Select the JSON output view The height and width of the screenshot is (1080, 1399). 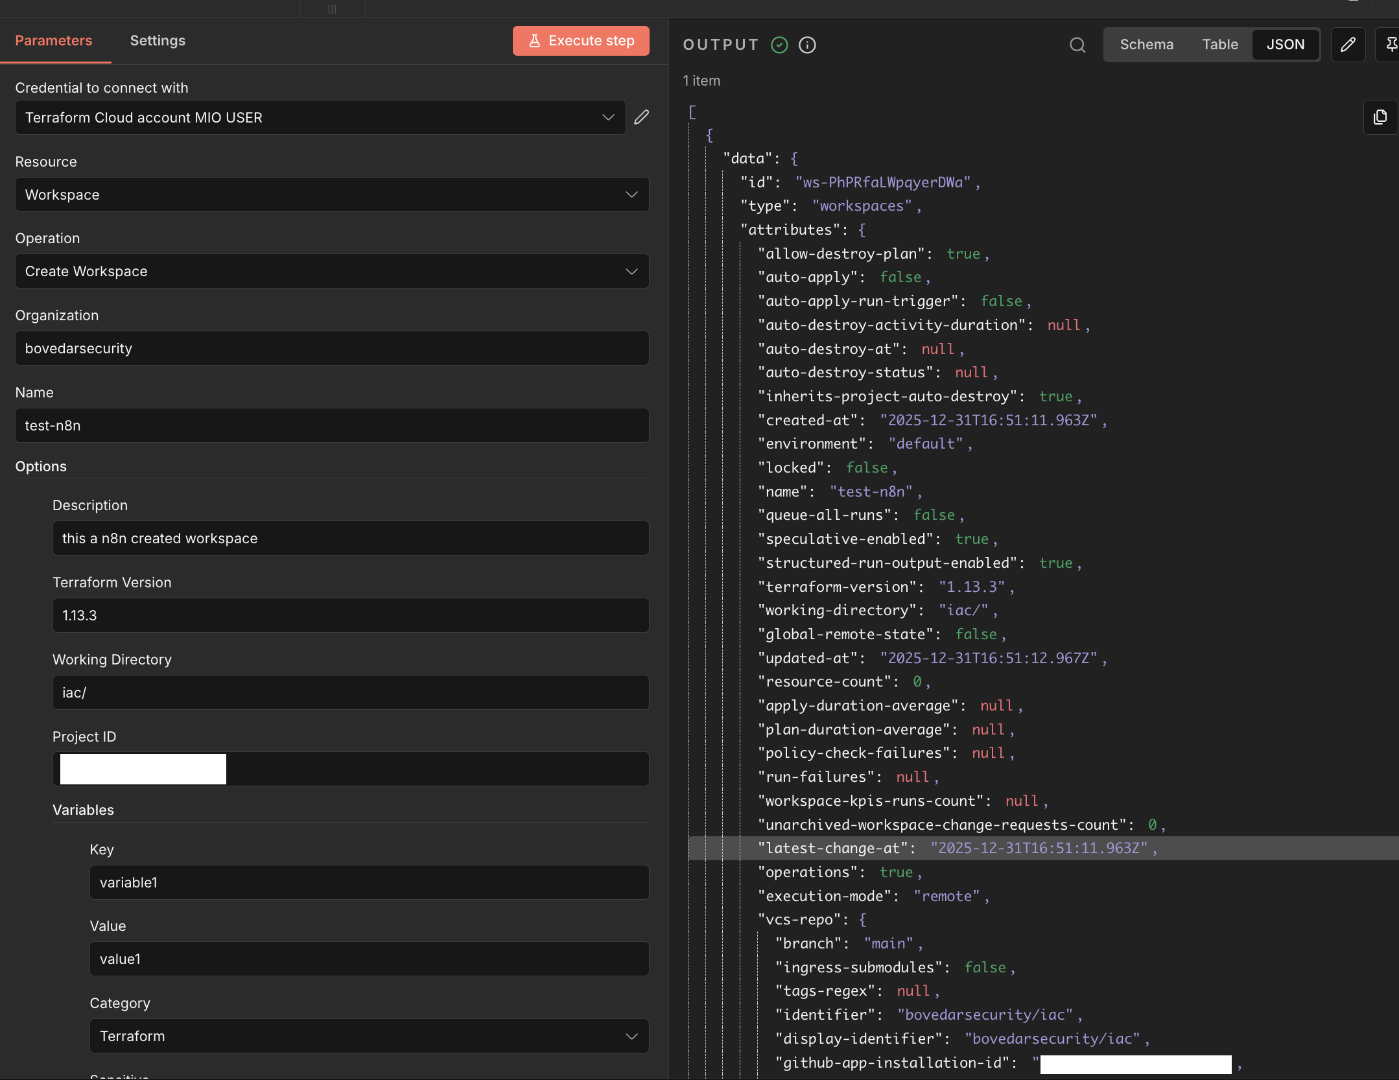tap(1285, 45)
